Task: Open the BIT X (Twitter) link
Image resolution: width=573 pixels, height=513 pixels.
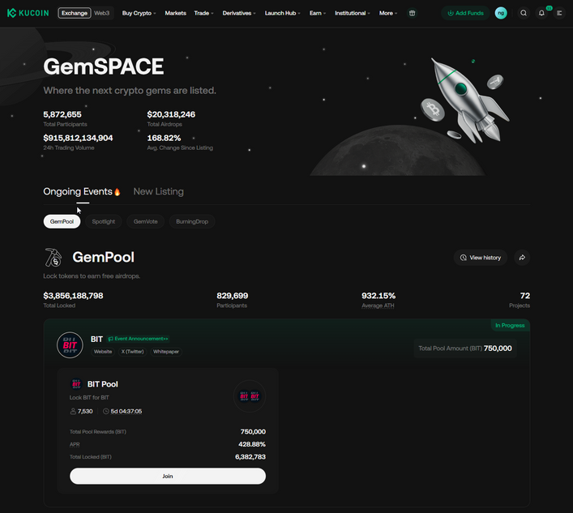Action: (x=132, y=352)
